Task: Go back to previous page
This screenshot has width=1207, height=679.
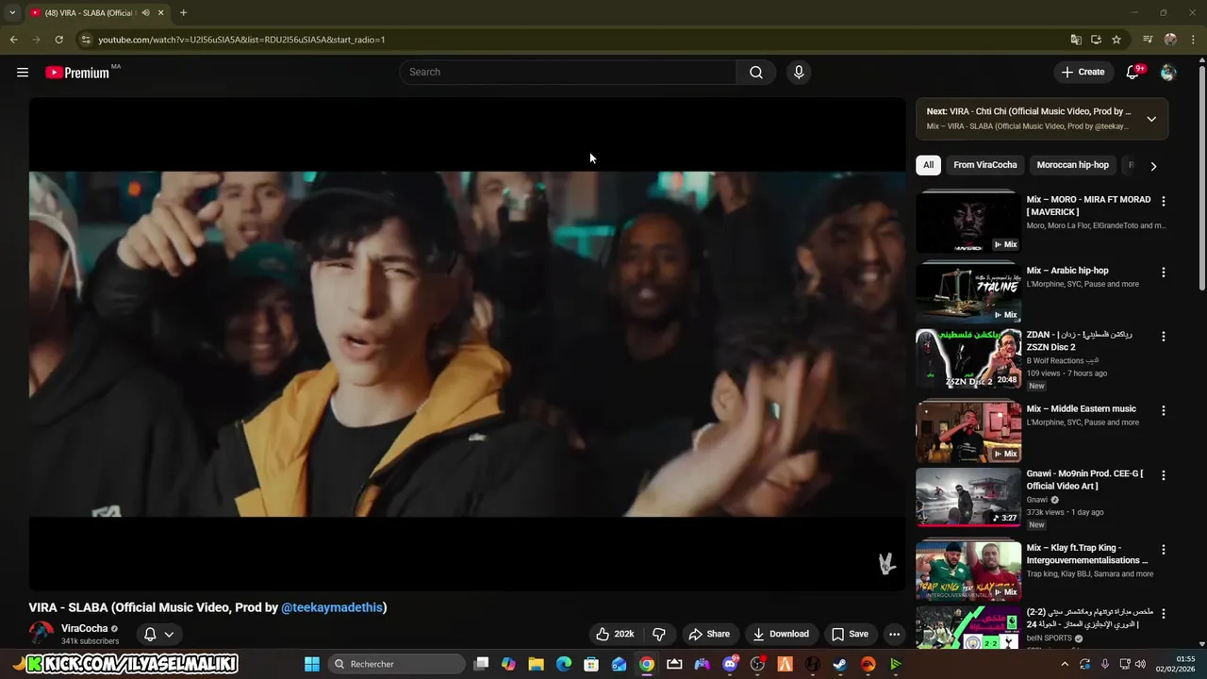Action: pyautogui.click(x=13, y=40)
